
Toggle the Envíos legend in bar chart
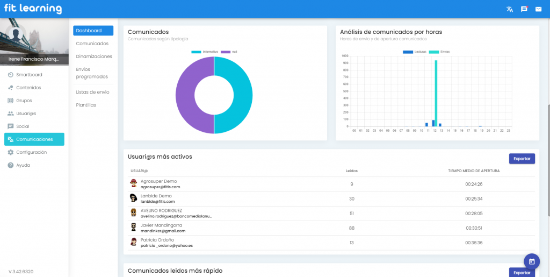click(442, 52)
